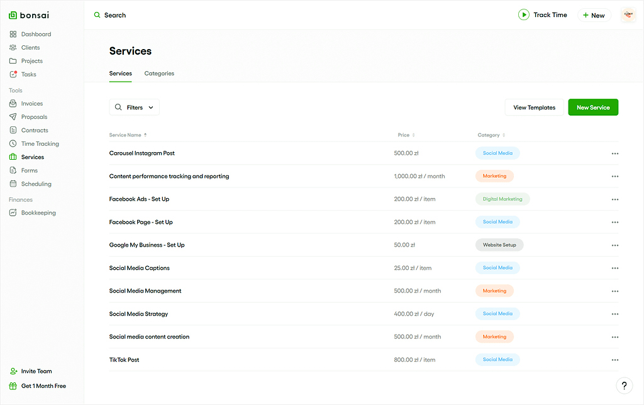The image size is (644, 405).
Task: Open the + New menu in top bar
Action: pyautogui.click(x=594, y=15)
